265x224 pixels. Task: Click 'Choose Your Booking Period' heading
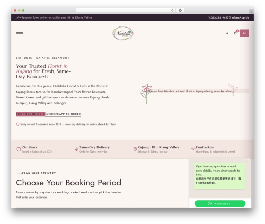click(x=68, y=183)
